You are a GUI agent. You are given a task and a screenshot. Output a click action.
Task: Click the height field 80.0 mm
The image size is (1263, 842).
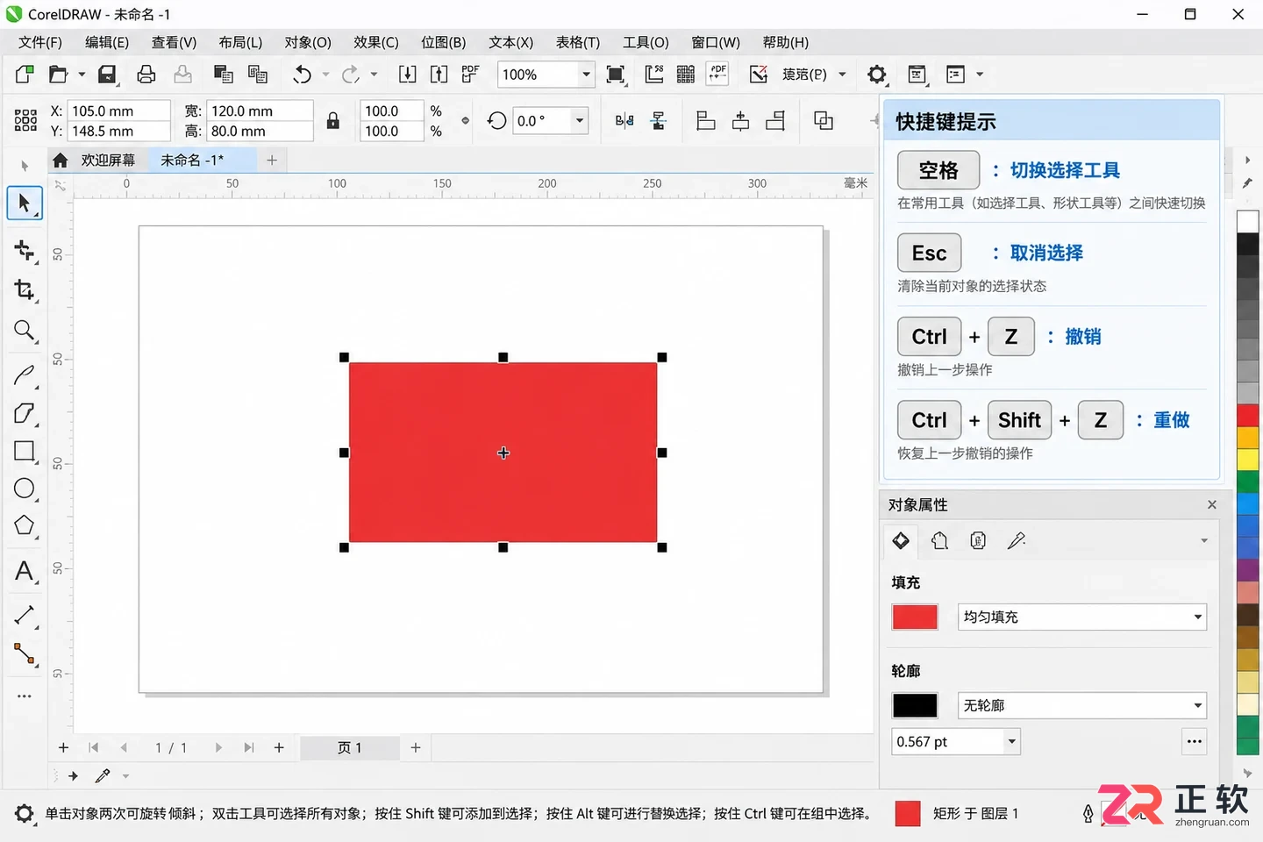pyautogui.click(x=260, y=132)
